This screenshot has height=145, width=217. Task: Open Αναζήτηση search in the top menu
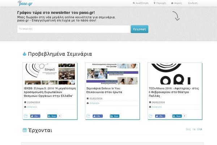[x=141, y=3]
